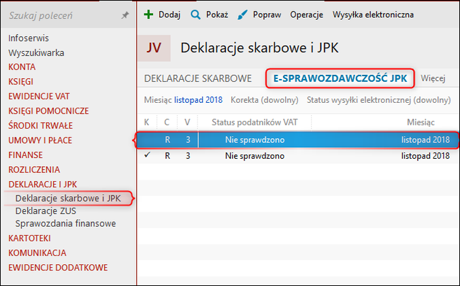
Task: Open Wyszukiwarka in the sidebar
Action: point(36,53)
